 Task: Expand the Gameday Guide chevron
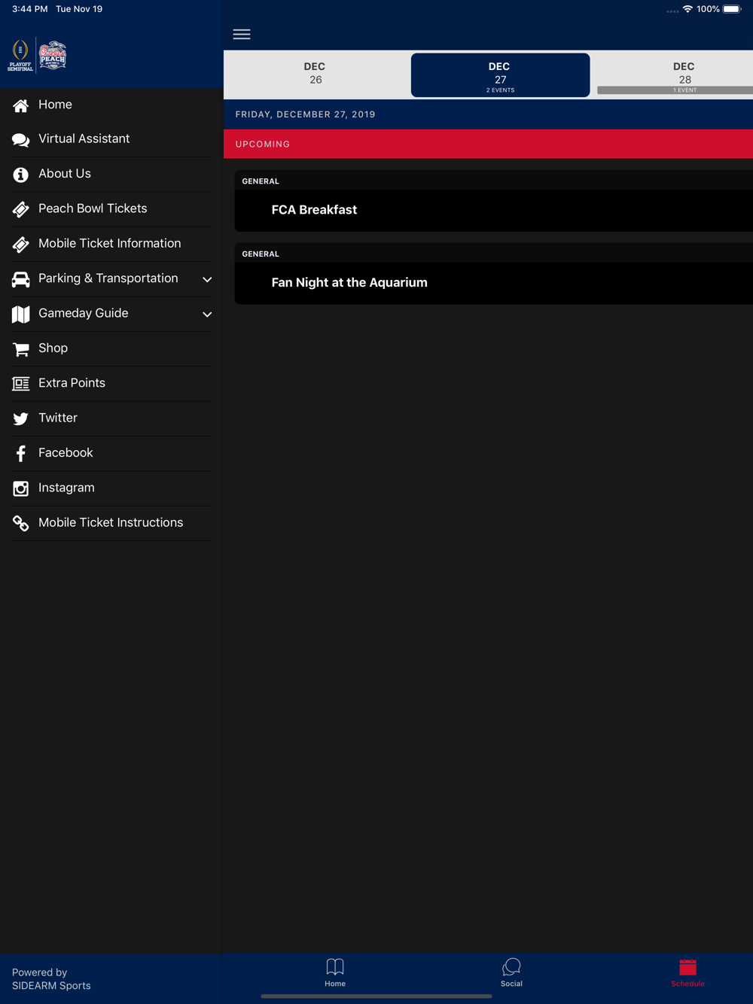click(207, 315)
